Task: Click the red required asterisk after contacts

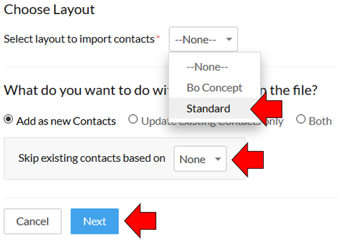Action: 158,37
